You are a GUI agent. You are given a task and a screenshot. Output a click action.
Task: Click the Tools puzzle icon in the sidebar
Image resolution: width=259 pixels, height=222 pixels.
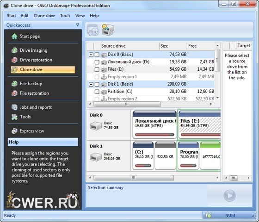coord(14,117)
